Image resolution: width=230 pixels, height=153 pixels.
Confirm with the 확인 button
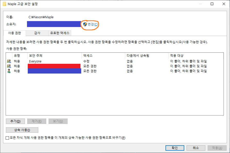pos(175,148)
